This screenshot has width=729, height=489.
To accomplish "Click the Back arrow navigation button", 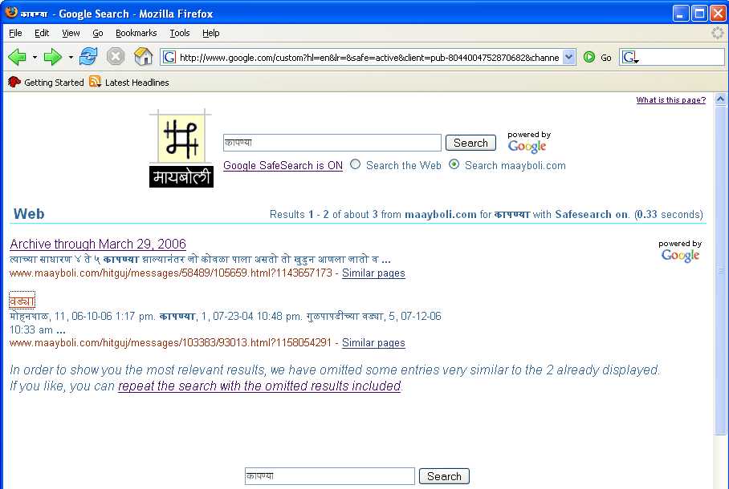I will pos(17,57).
